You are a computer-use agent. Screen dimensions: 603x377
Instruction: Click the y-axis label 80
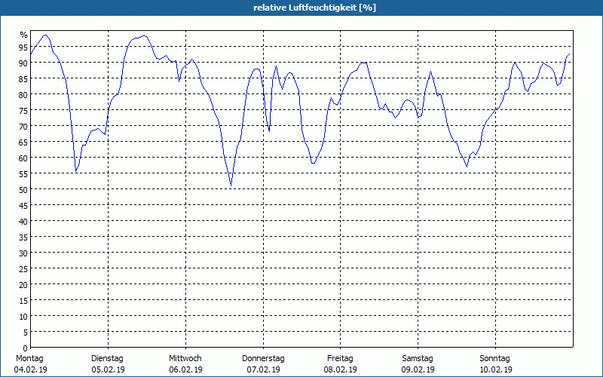pos(23,94)
